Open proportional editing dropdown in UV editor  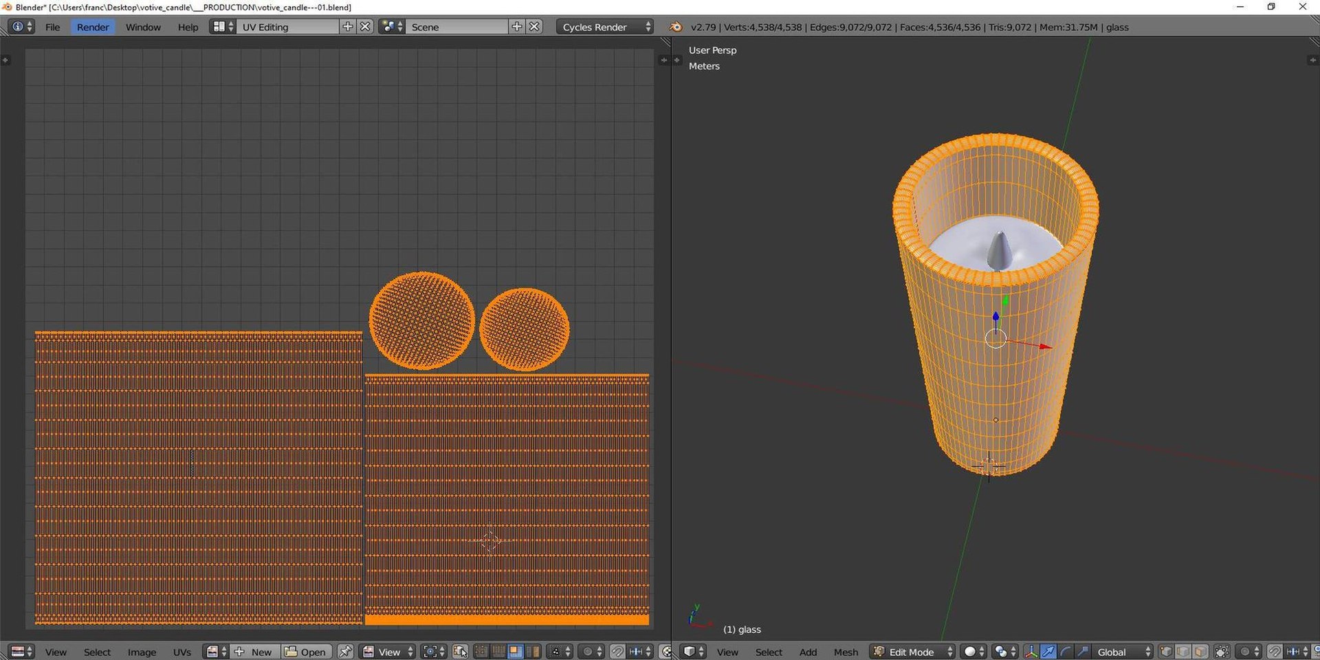(591, 652)
